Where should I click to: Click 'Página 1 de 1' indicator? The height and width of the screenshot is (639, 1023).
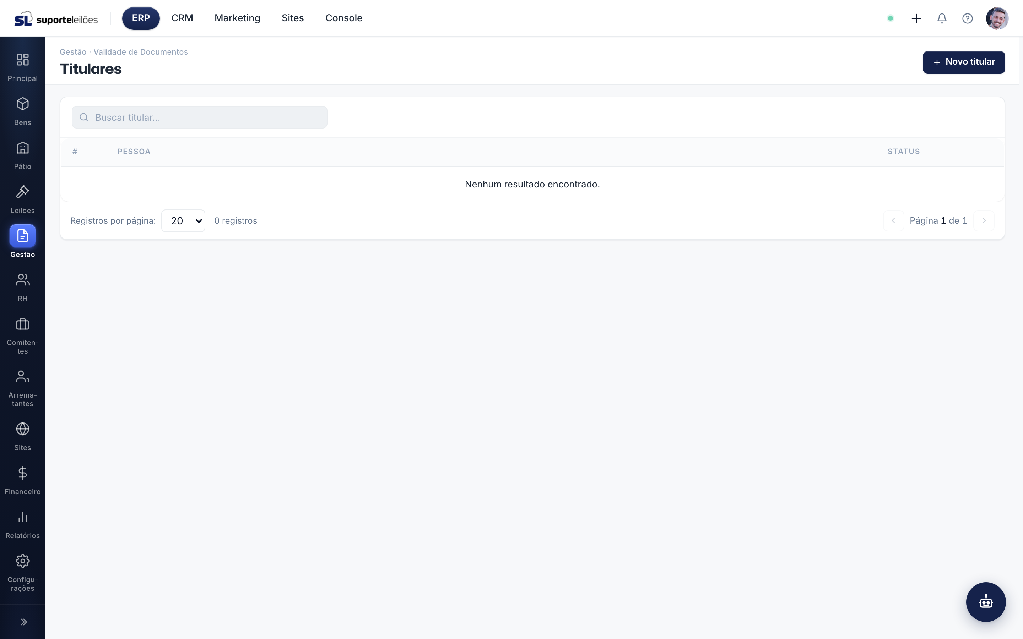[x=938, y=220]
